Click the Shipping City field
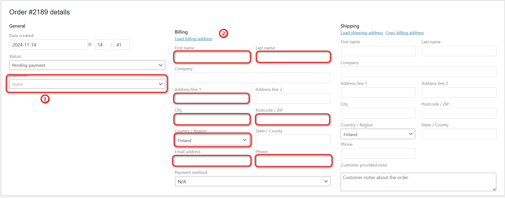The height and width of the screenshot is (198, 505). point(378,113)
